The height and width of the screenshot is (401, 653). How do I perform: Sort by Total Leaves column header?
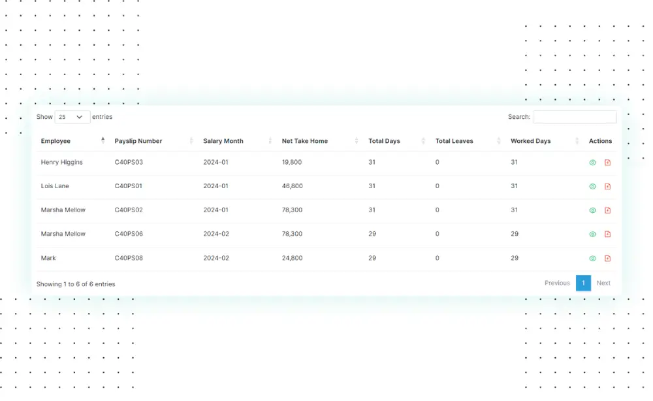tap(454, 141)
